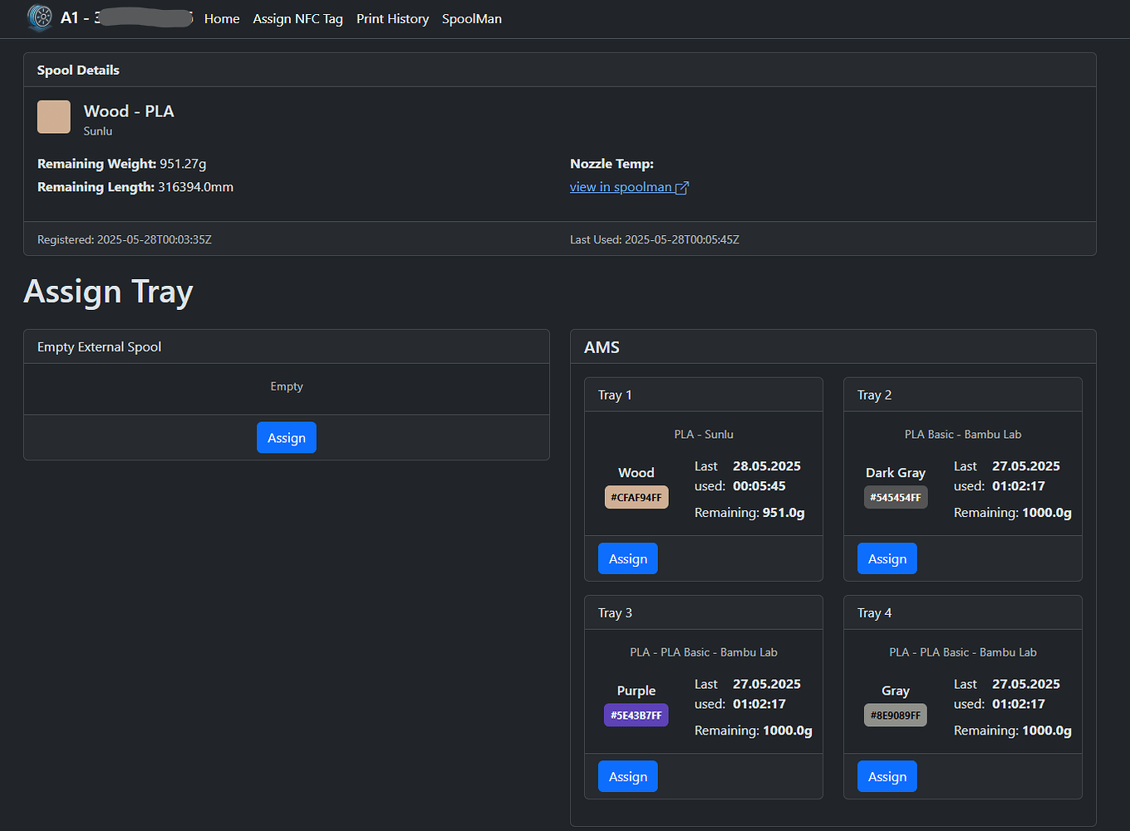
Task: Click the 'view in spoolman' link
Action: click(x=621, y=186)
